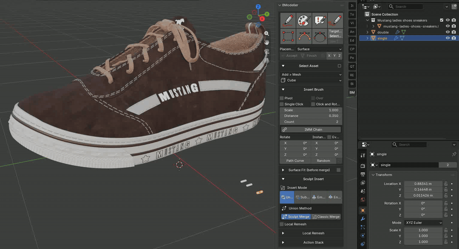The width and height of the screenshot is (459, 249).
Task: Select the annotation note pencil tool
Action: pos(320,20)
